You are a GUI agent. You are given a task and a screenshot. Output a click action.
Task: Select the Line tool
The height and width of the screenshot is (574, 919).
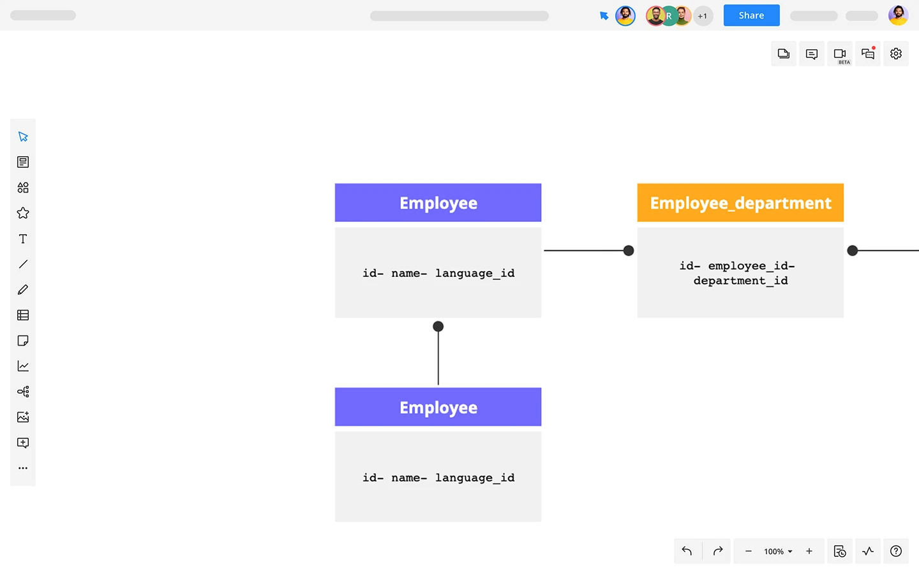coord(23,264)
